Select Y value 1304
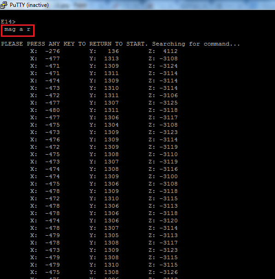 tap(111, 125)
